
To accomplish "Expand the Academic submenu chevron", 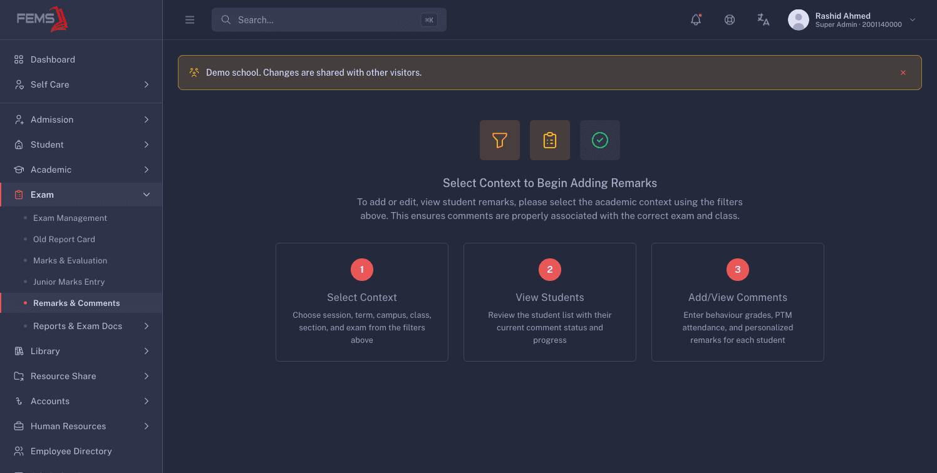I will [x=147, y=170].
